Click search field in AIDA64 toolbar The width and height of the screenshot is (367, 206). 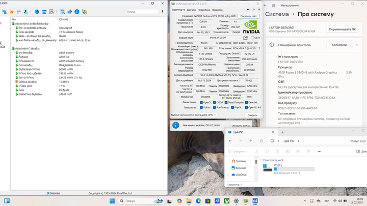point(142,12)
